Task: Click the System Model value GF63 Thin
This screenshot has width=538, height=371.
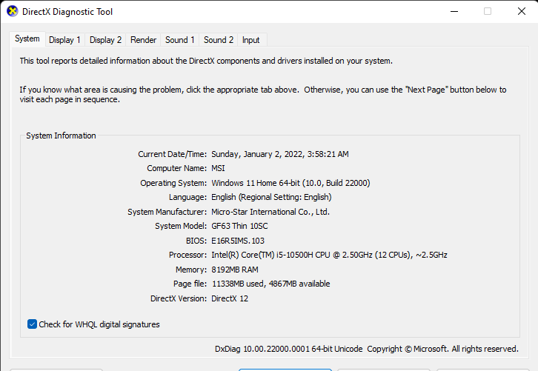Action: pyautogui.click(x=239, y=226)
